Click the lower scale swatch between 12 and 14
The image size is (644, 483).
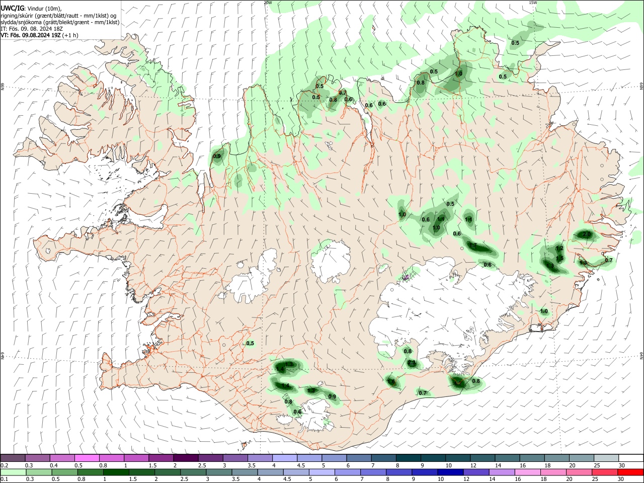point(476,472)
